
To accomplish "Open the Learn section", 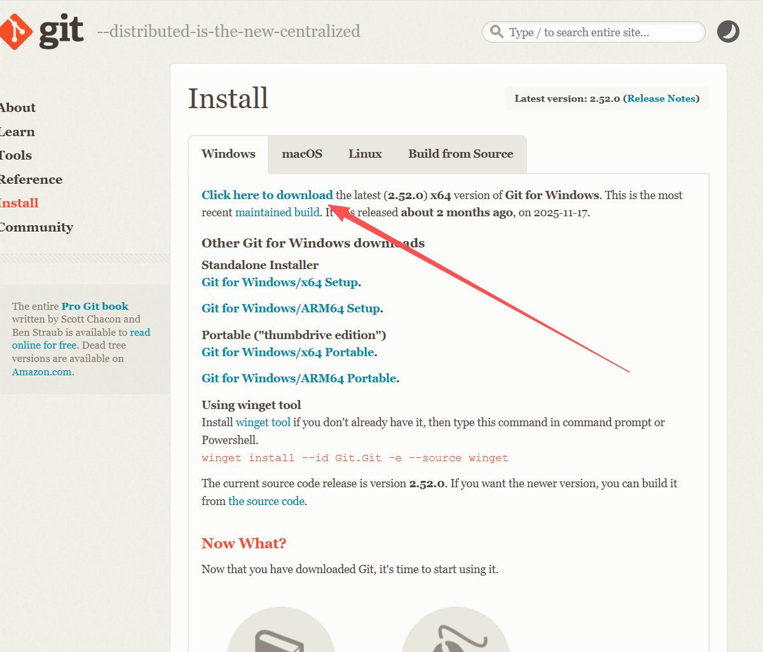I will (17, 132).
